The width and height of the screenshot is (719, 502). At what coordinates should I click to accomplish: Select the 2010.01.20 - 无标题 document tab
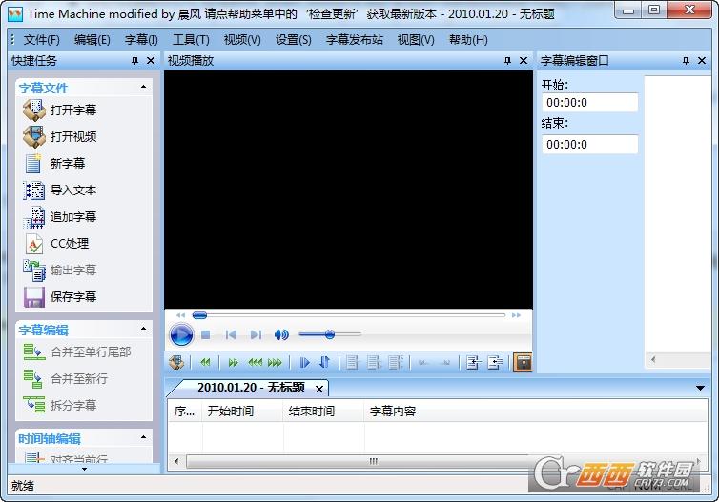[x=251, y=388]
